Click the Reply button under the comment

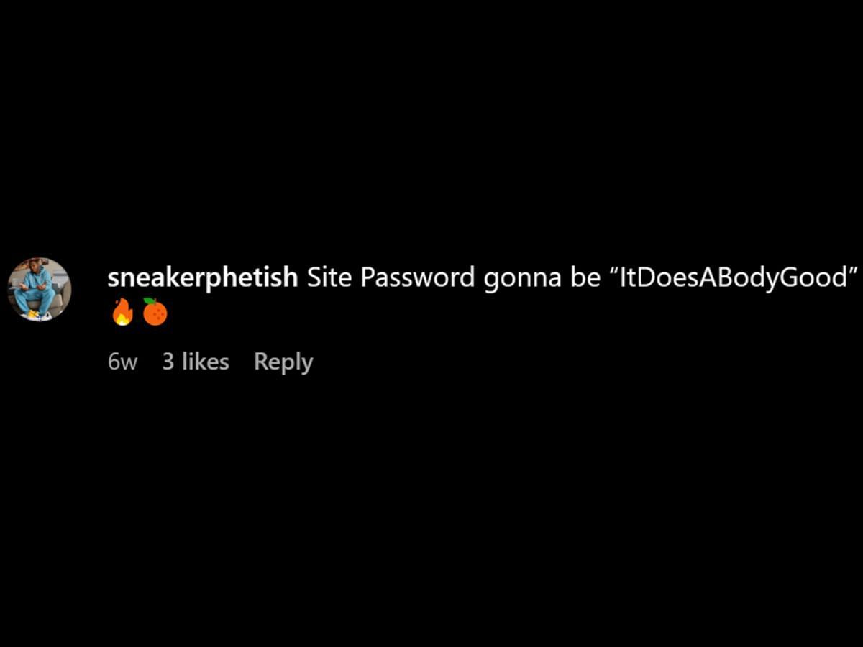283,362
